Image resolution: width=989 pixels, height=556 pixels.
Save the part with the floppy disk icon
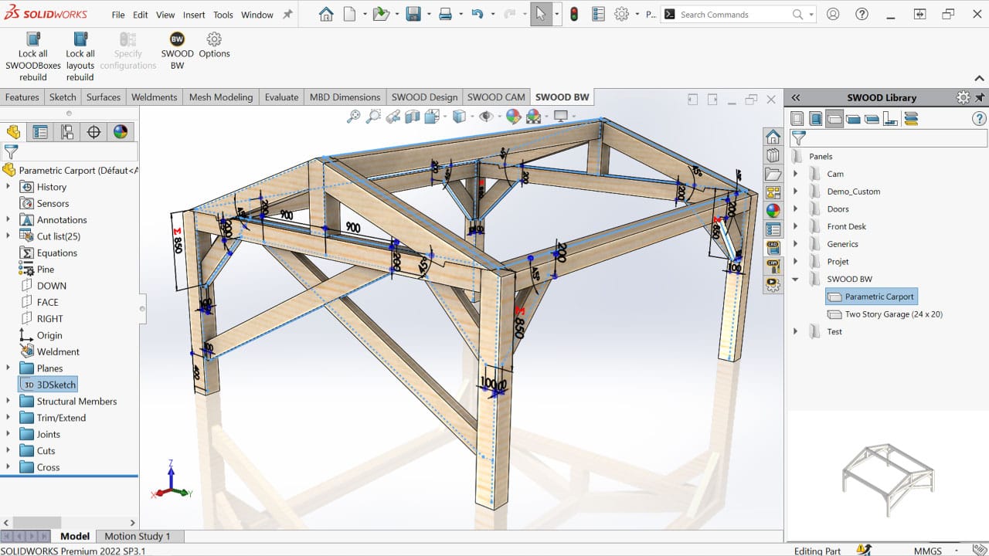click(x=413, y=14)
